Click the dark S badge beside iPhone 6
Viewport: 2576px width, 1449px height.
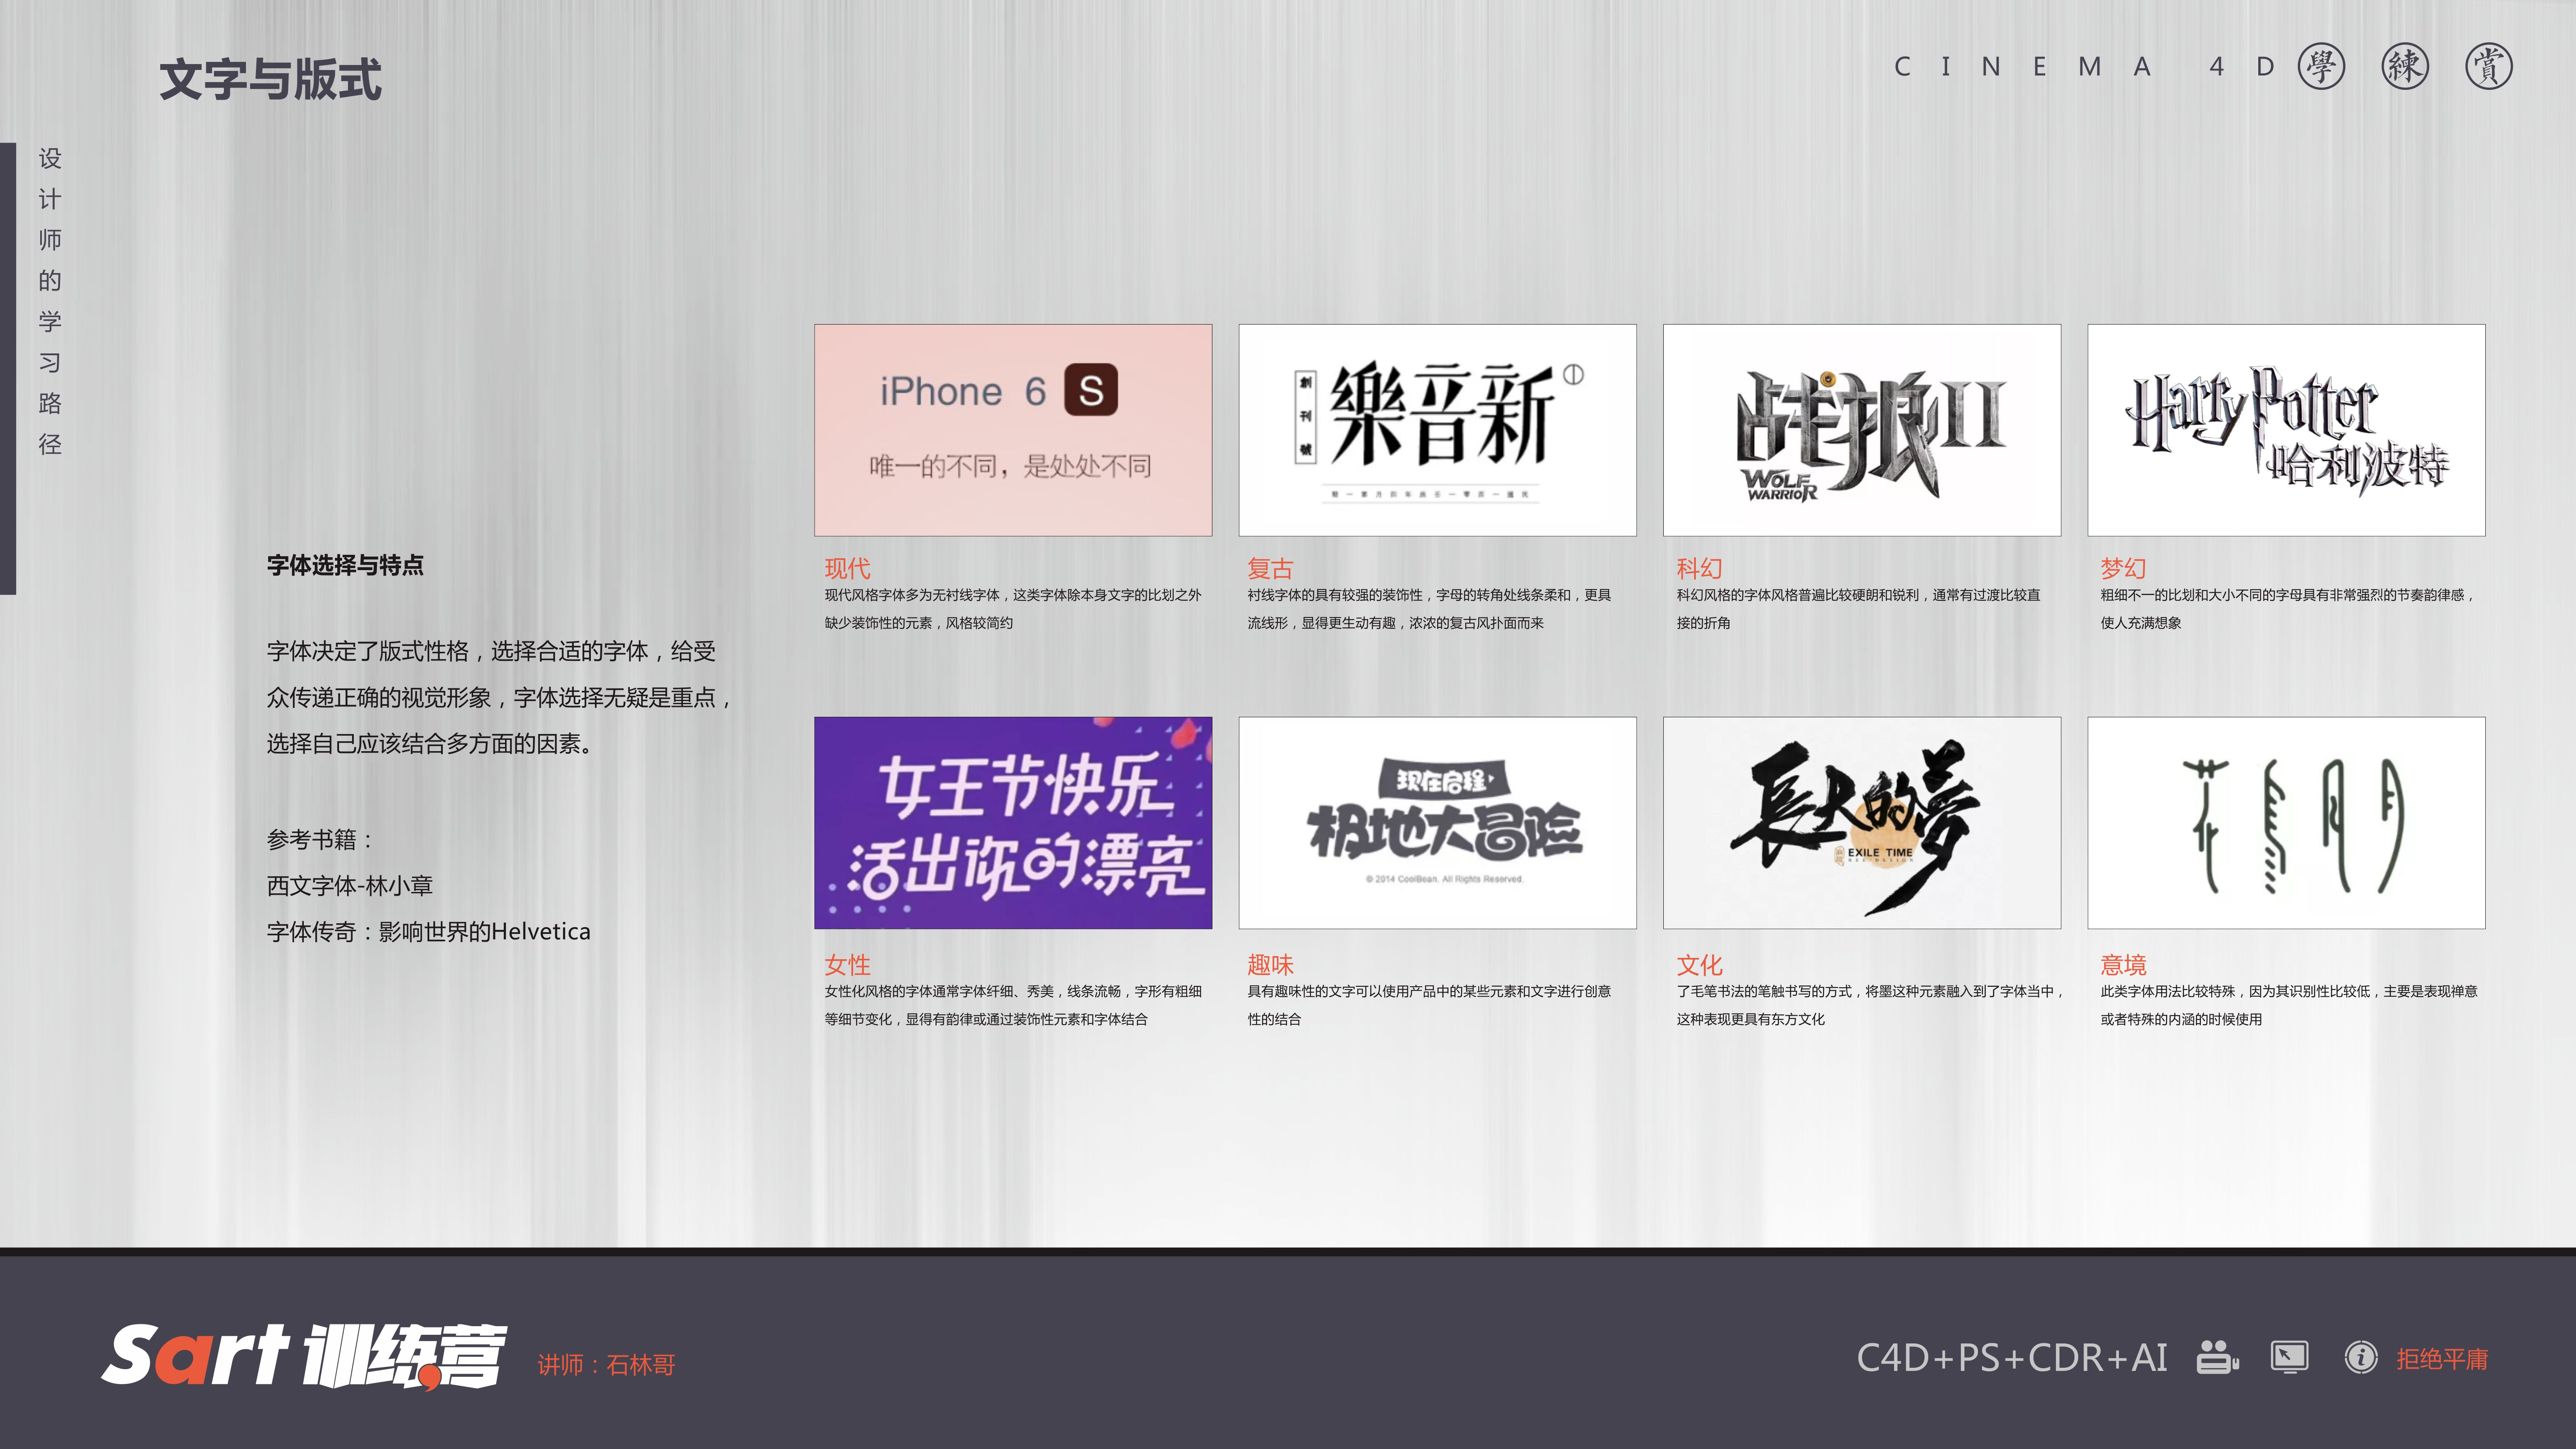[1091, 390]
